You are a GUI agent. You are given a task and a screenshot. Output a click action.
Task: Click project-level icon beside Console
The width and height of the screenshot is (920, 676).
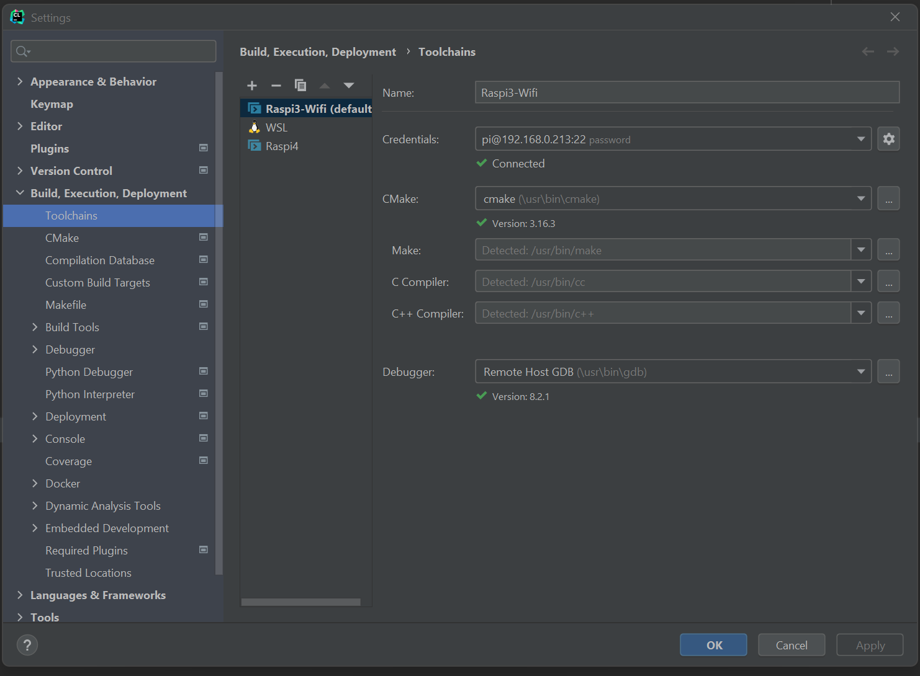click(203, 438)
